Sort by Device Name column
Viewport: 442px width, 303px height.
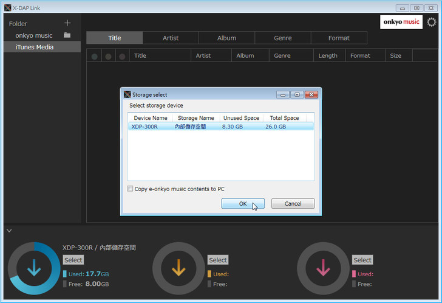151,118
